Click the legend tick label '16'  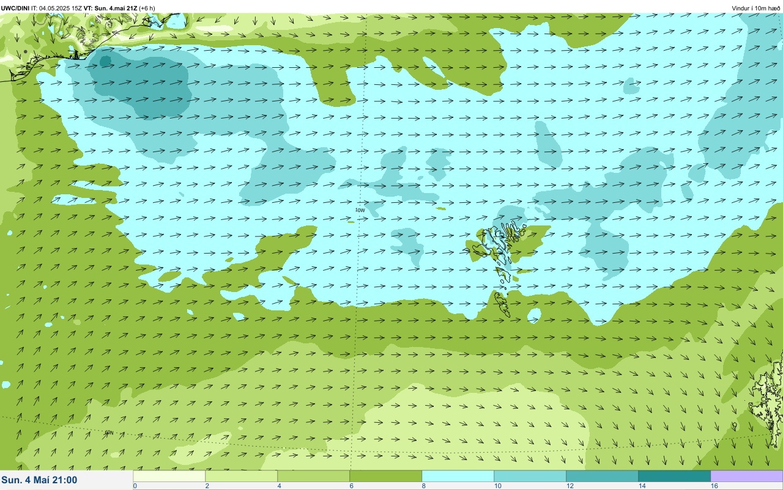click(714, 486)
